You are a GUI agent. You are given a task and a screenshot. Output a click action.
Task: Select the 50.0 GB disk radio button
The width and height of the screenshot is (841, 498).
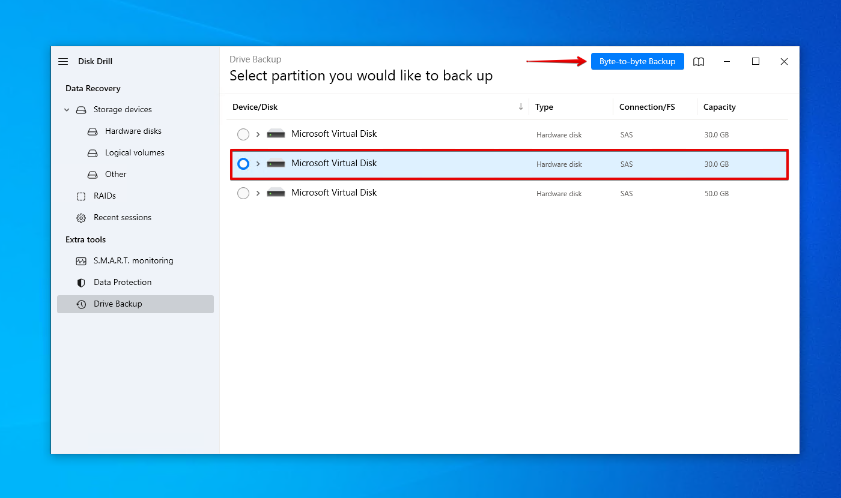pyautogui.click(x=243, y=193)
